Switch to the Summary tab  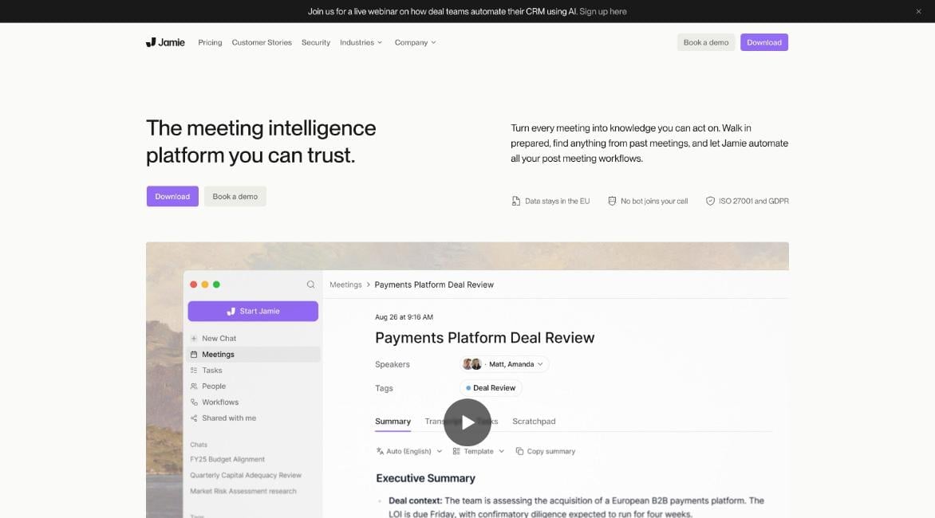point(393,422)
